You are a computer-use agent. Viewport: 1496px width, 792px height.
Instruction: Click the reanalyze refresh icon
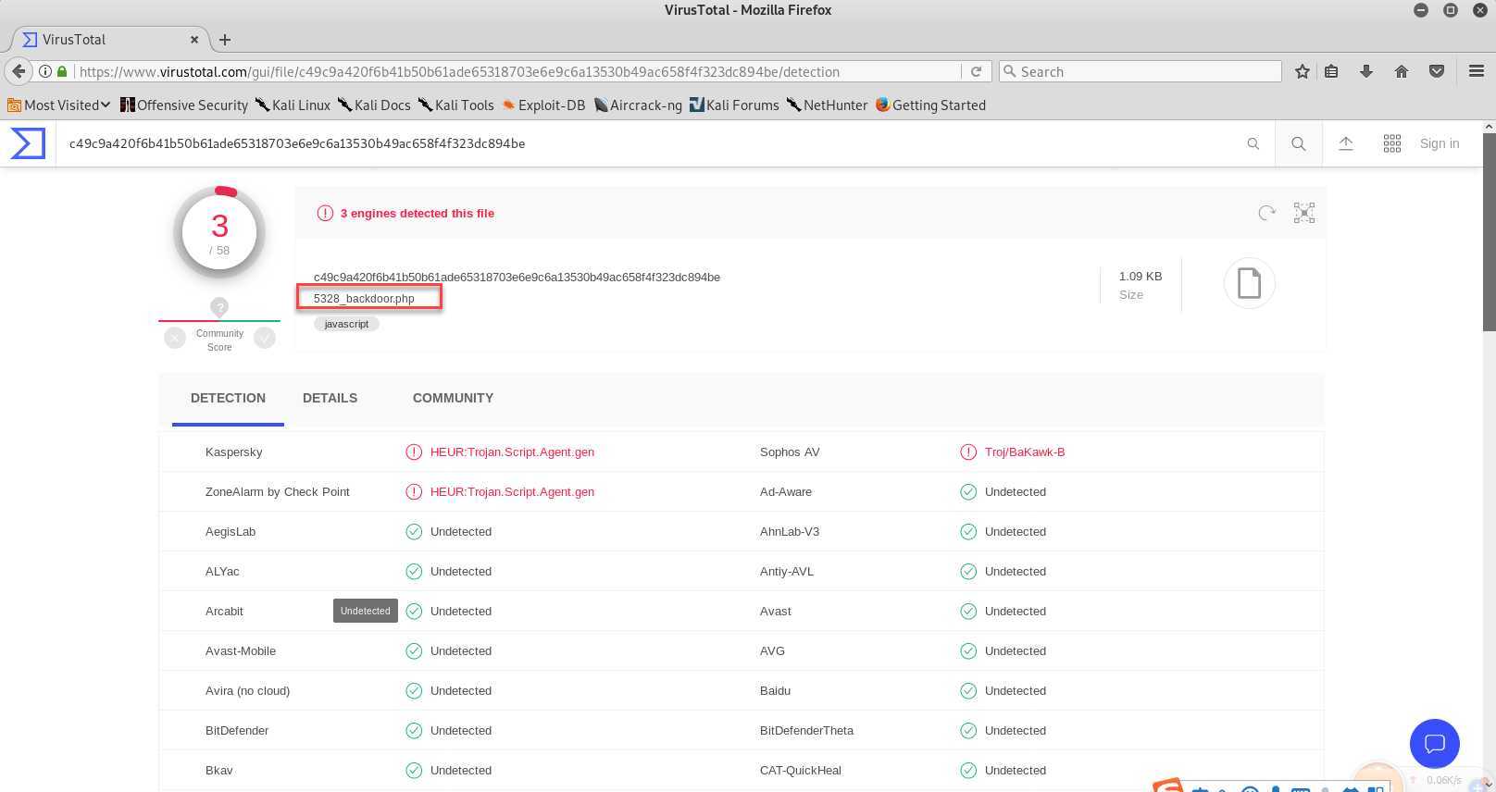click(1266, 213)
